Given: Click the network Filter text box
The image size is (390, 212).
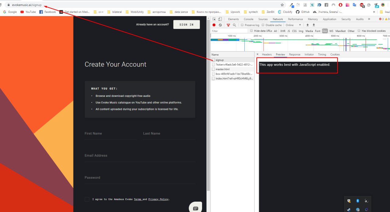Looking at the screenshot, I should point(229,31).
